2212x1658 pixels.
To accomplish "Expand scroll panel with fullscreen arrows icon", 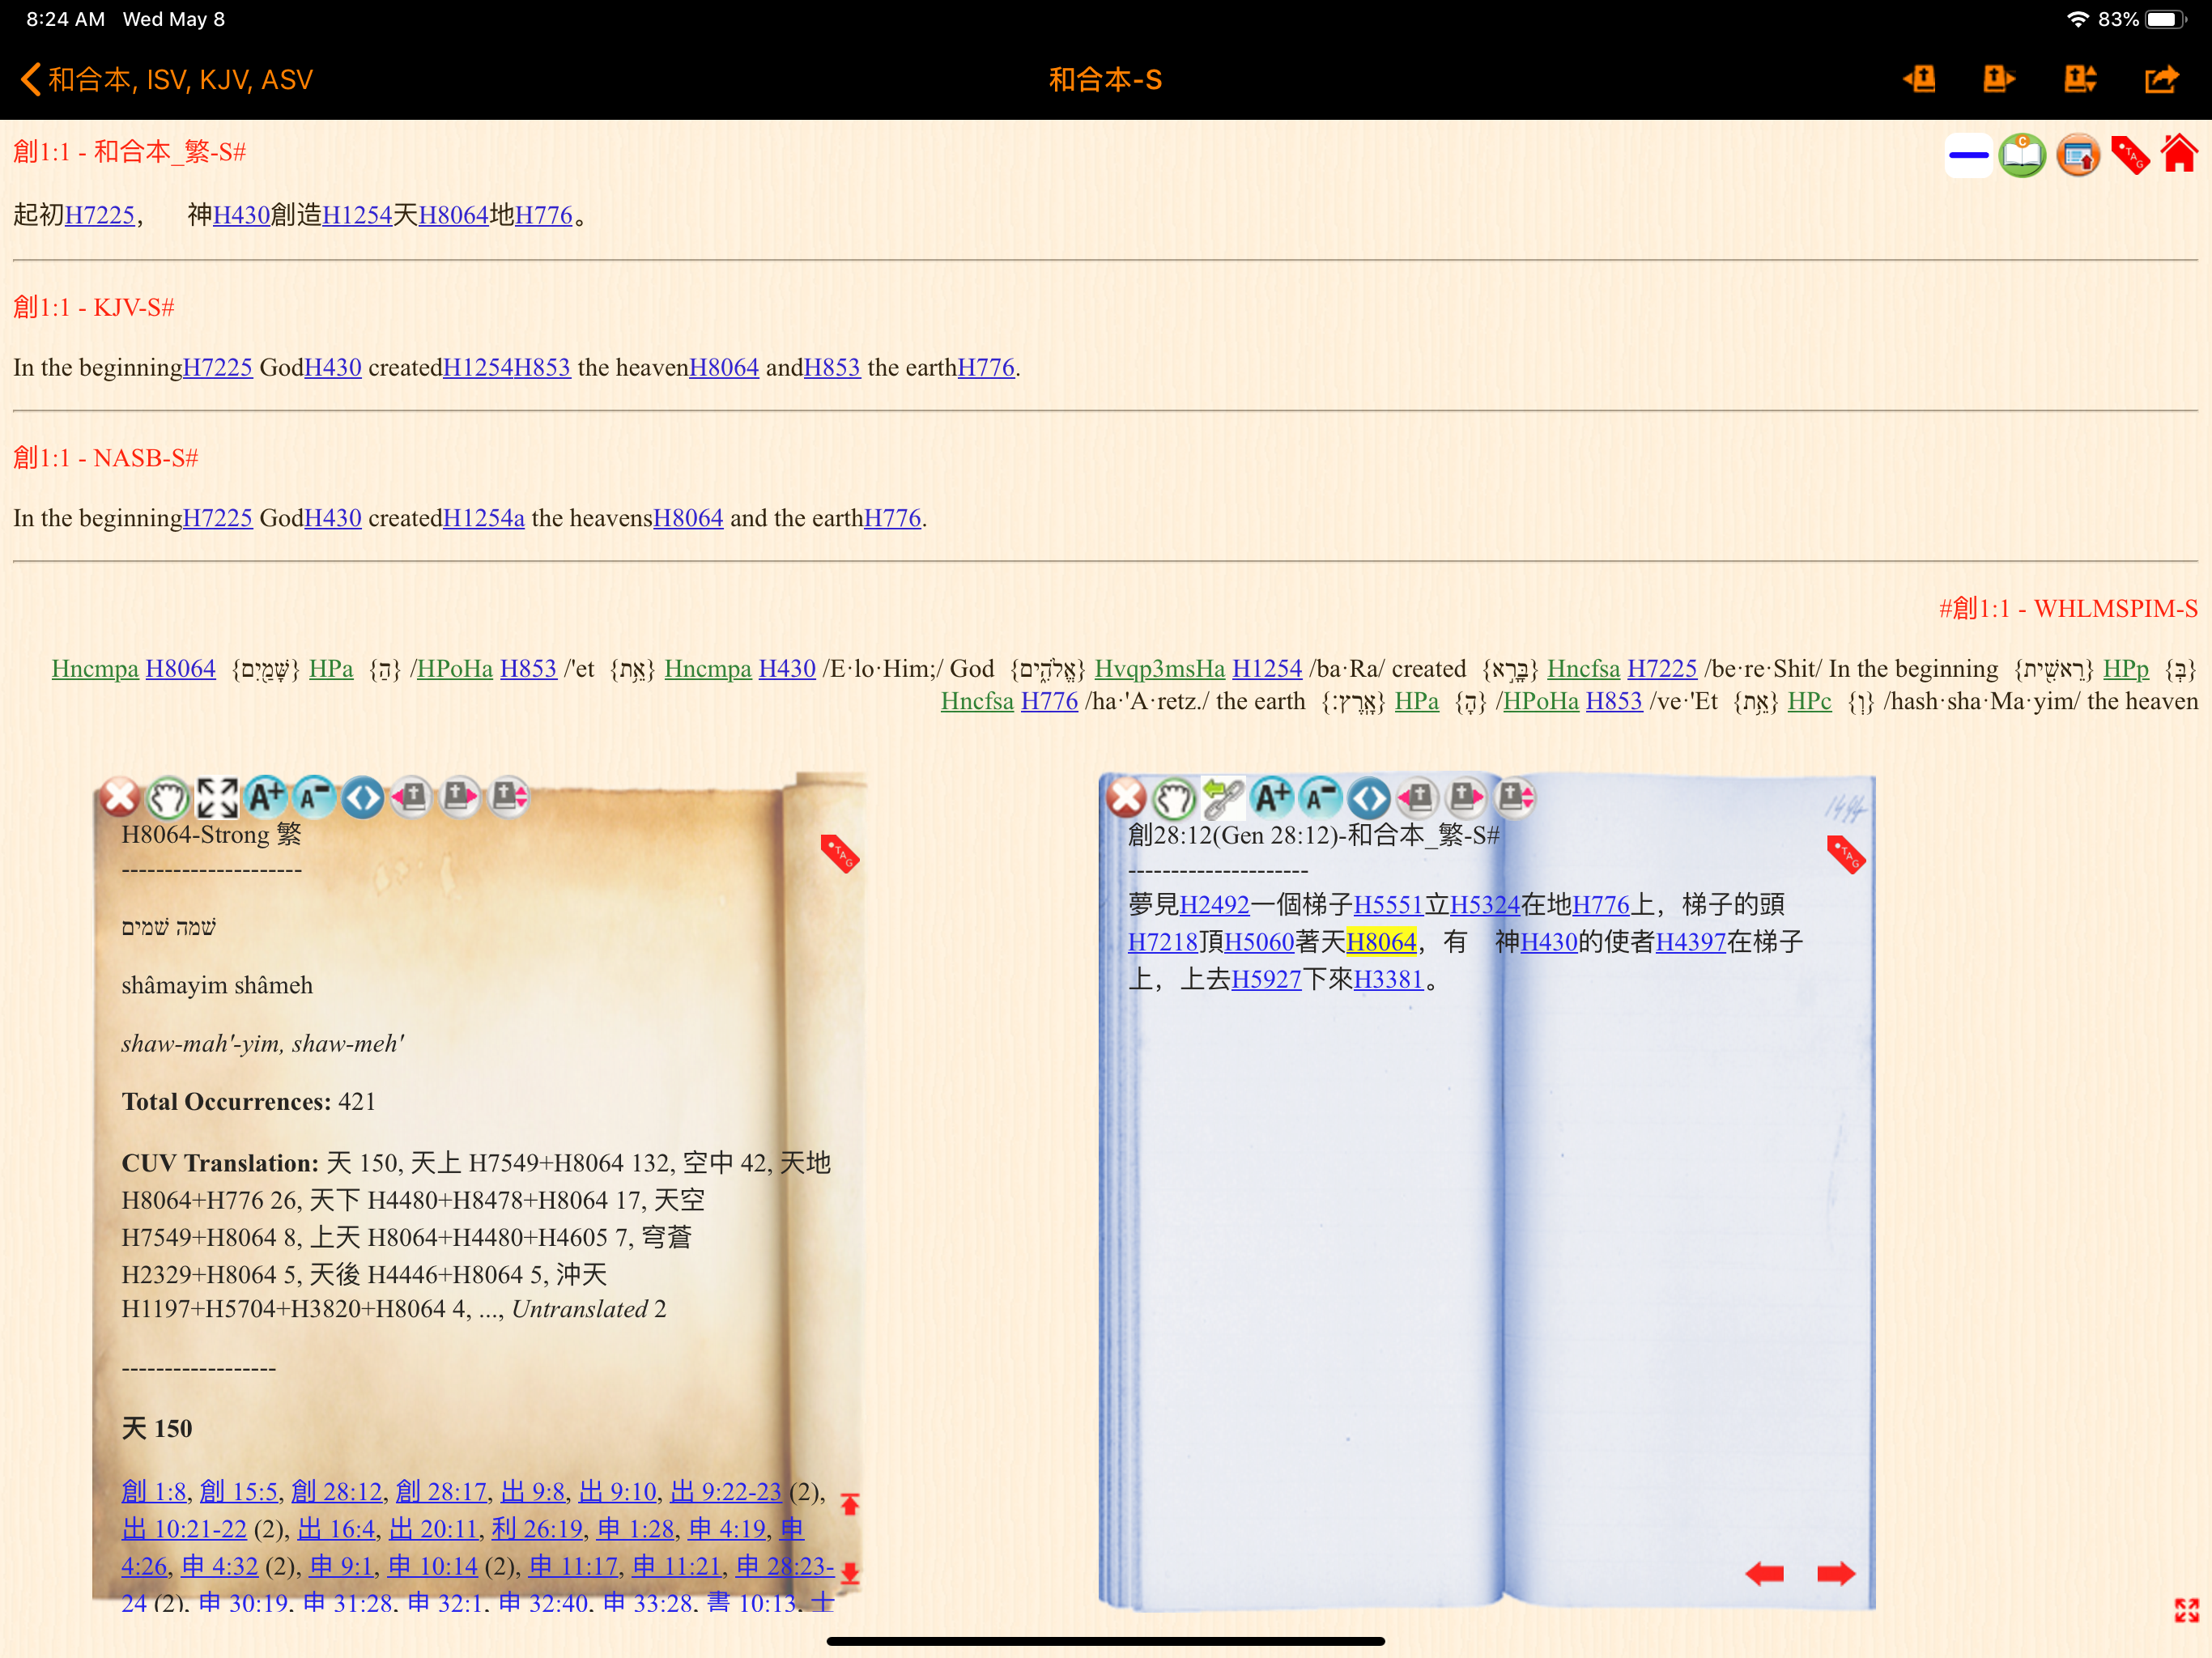I will (x=217, y=798).
